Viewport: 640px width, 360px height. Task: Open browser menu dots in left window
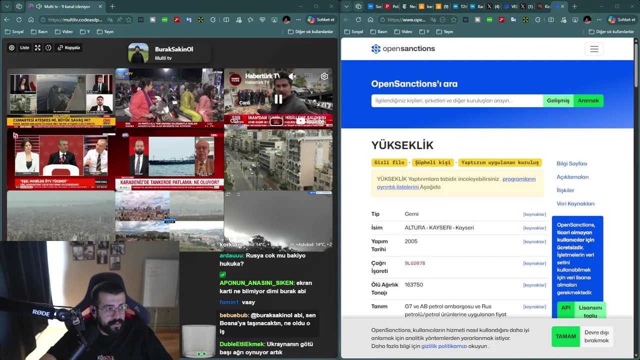click(x=298, y=19)
